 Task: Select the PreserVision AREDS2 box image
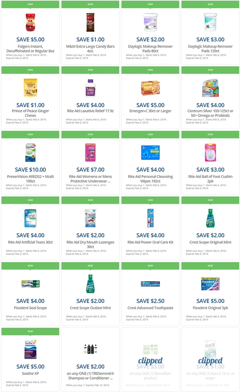pos(30,153)
